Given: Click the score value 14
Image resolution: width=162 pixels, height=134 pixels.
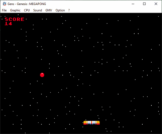Looking at the screenshot, I should [8, 24].
